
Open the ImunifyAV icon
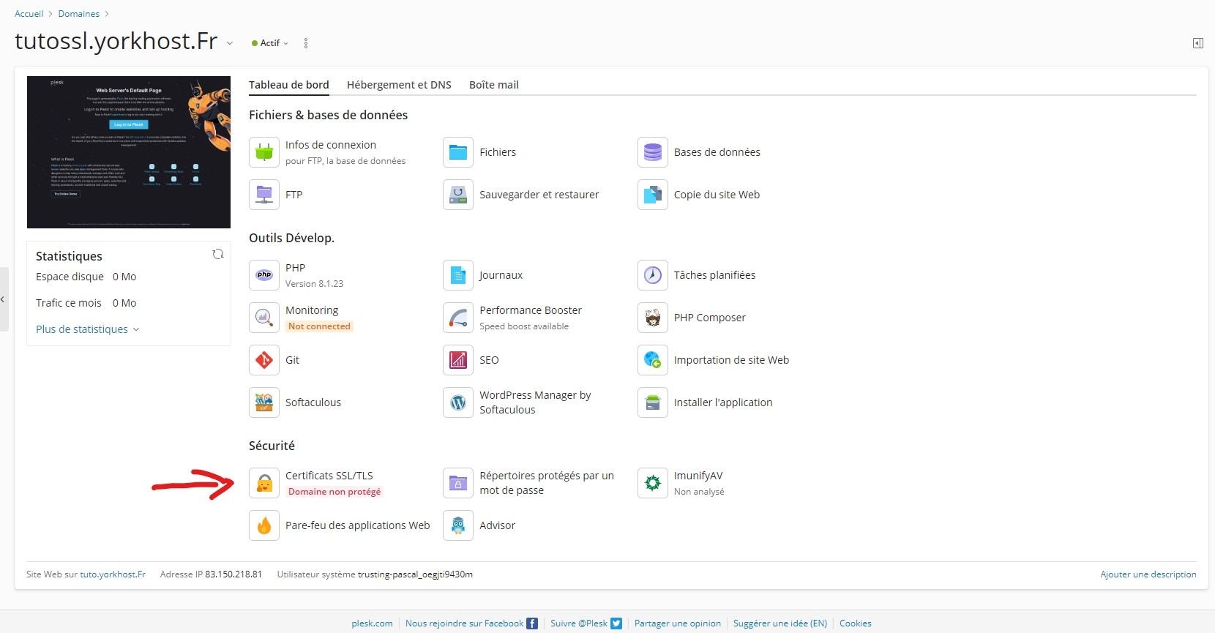click(x=652, y=483)
